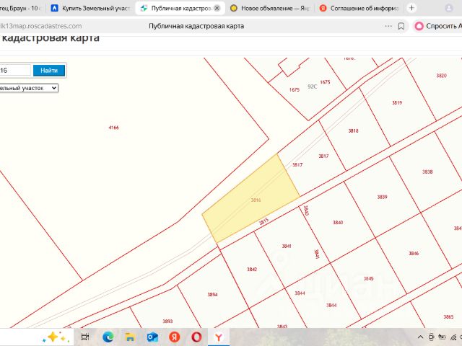Viewport: 462px width, 346px height.
Task: Click the page bookmark icon
Action: pos(401,26)
